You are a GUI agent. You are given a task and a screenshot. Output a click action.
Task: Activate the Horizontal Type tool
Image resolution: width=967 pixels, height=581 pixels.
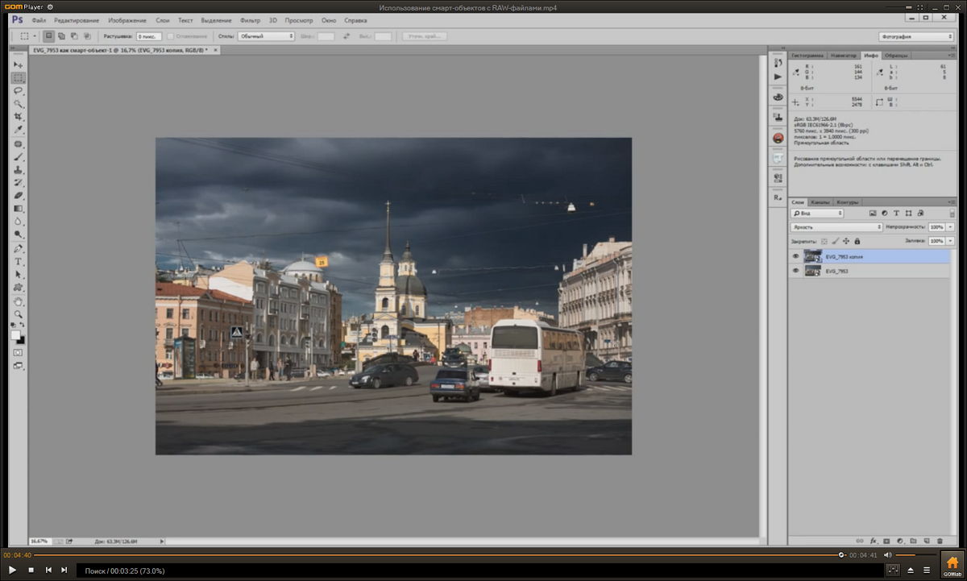pos(18,262)
